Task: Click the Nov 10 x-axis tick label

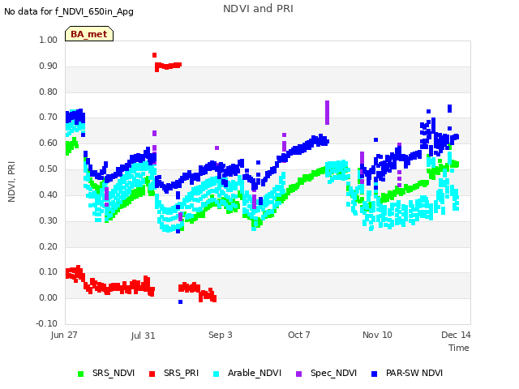Action: point(377,335)
